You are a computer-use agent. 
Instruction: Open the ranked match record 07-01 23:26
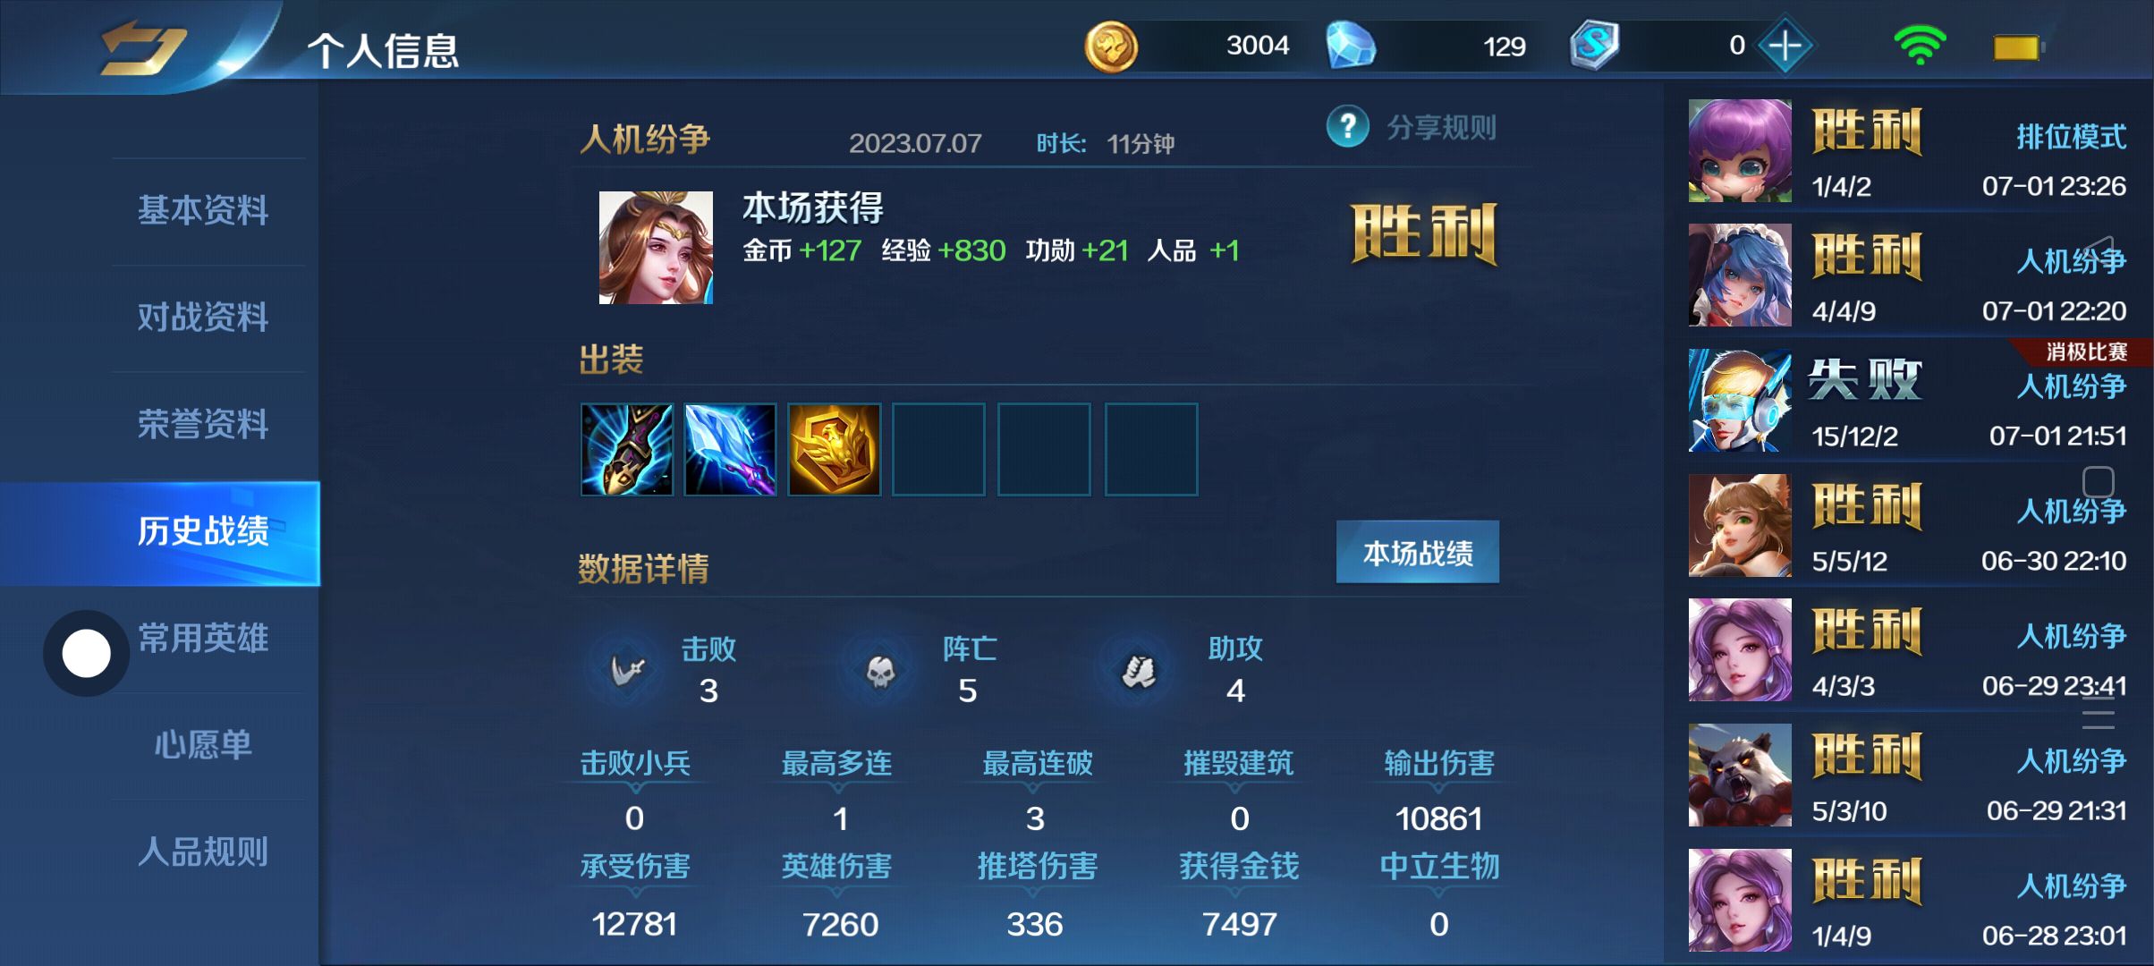[x=1909, y=150]
